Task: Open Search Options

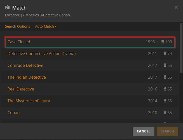Action: tap(17, 26)
